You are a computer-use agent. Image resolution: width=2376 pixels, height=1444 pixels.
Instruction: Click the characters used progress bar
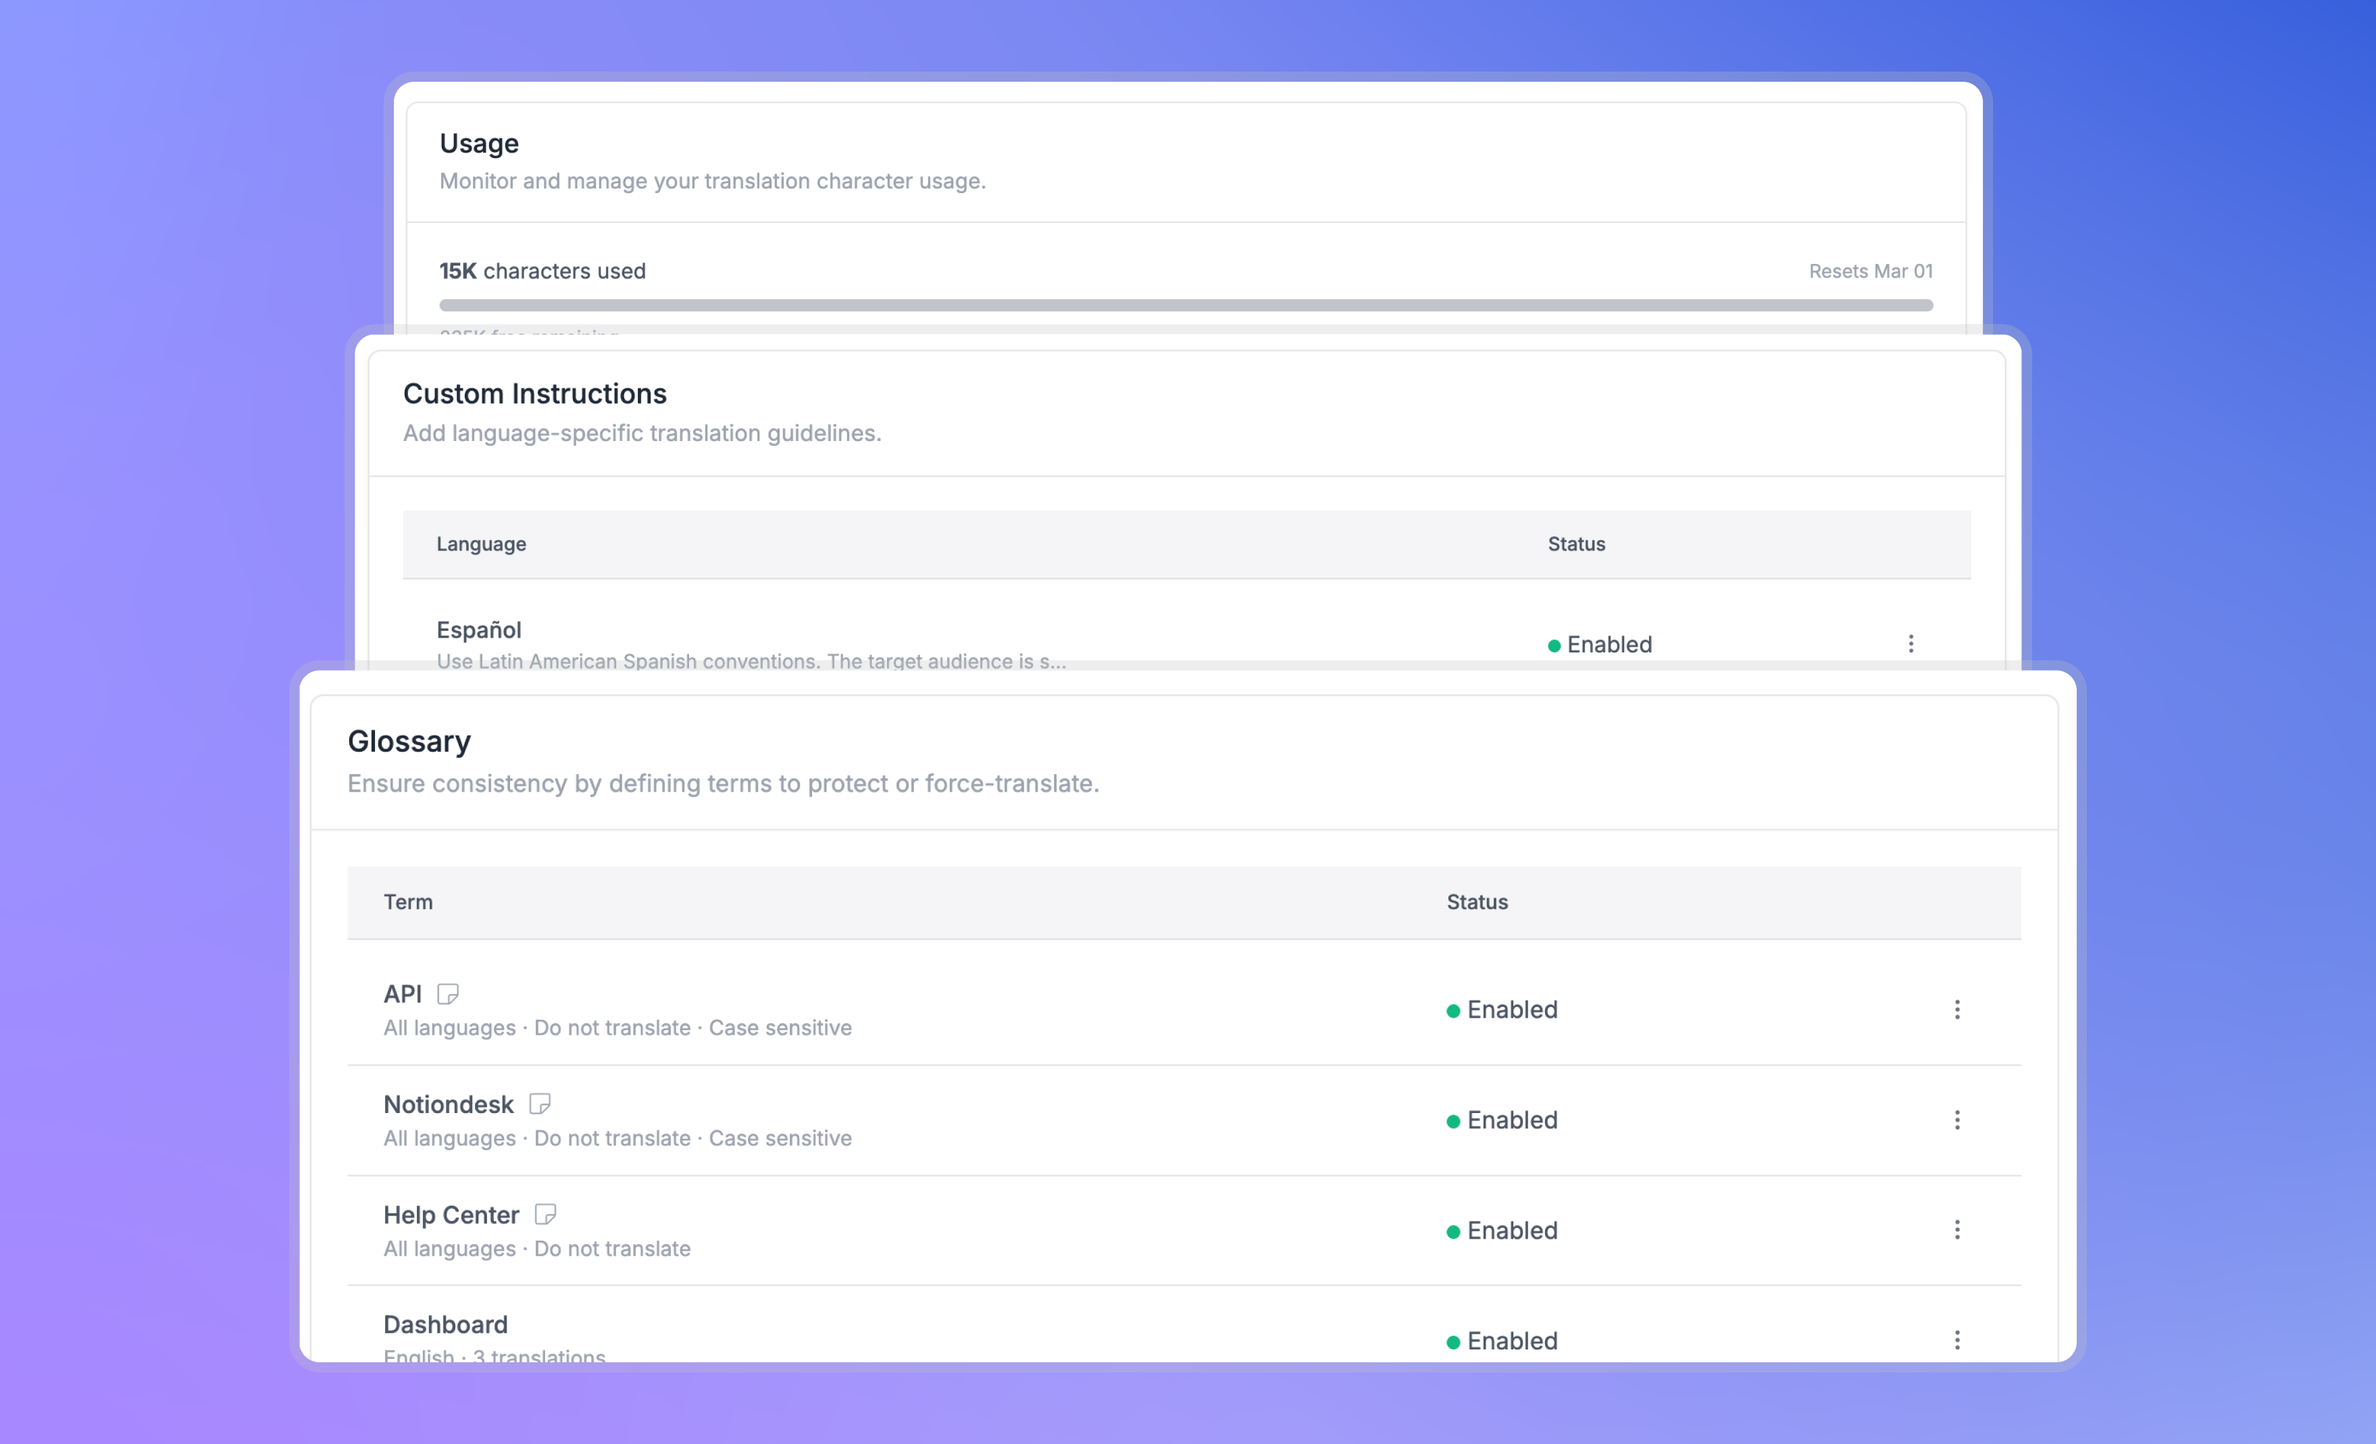(x=1185, y=305)
